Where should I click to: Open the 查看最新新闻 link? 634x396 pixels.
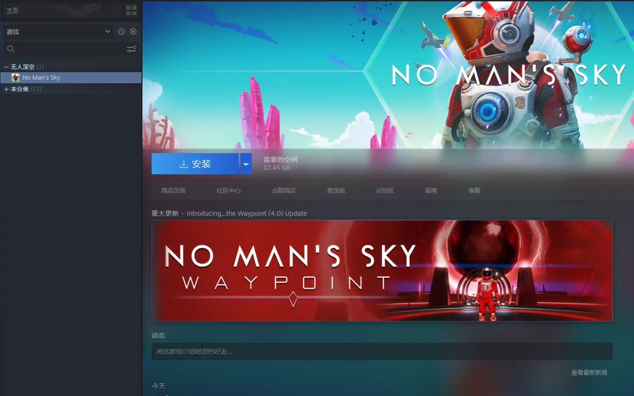tap(589, 373)
